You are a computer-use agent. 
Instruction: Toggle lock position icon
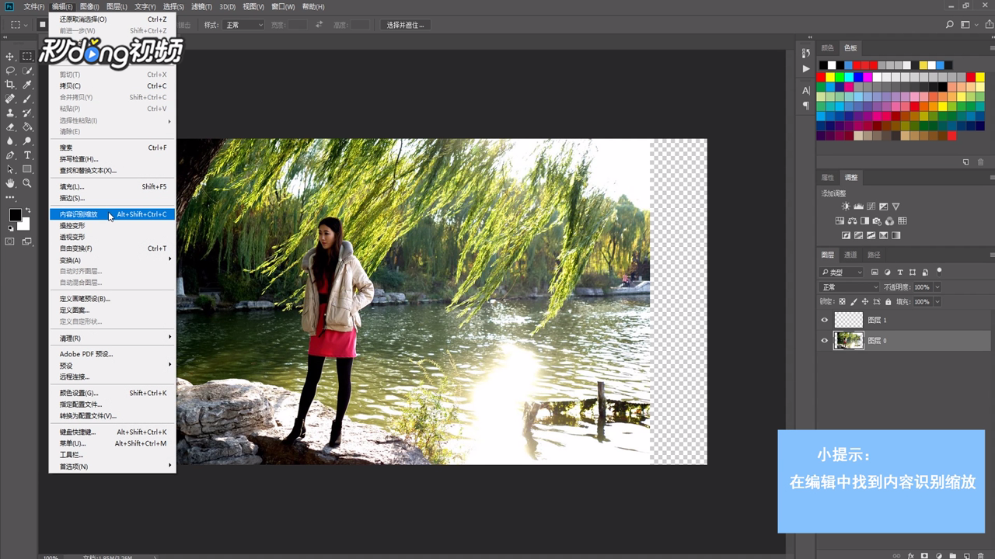(865, 301)
